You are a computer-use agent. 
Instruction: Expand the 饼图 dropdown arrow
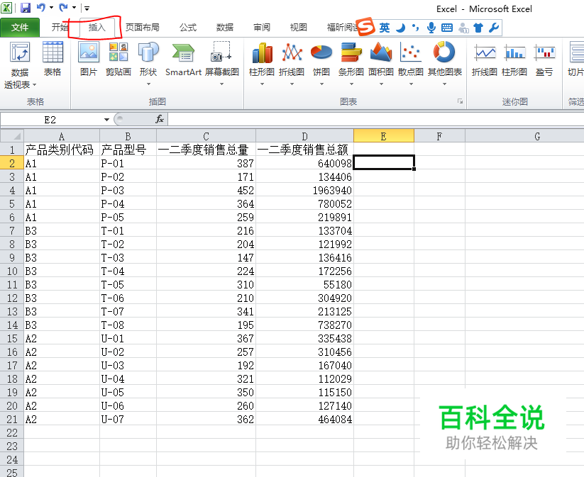[321, 84]
